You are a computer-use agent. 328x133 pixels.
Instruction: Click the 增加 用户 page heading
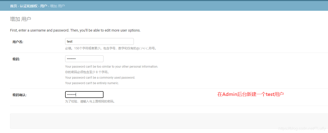click(x=21, y=19)
